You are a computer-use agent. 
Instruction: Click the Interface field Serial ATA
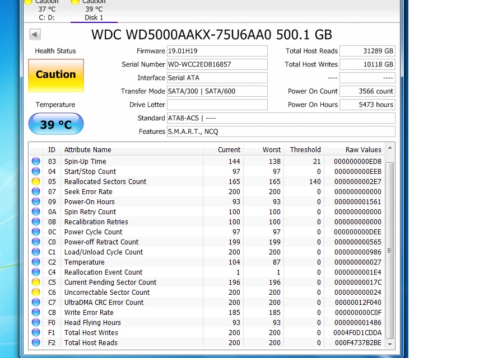tap(217, 78)
